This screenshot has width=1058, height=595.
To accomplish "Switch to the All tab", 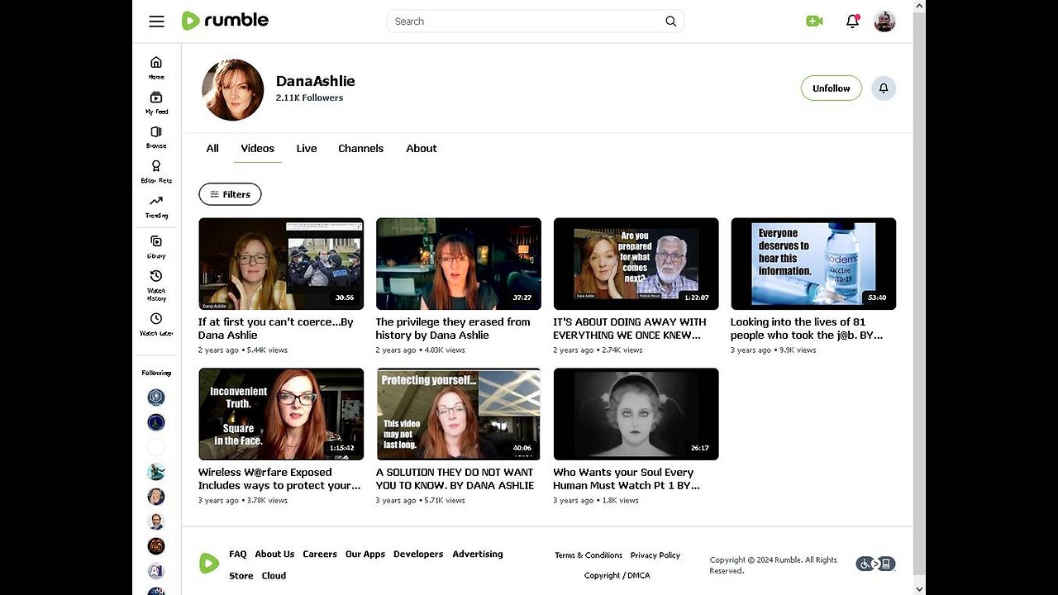I will [x=212, y=149].
